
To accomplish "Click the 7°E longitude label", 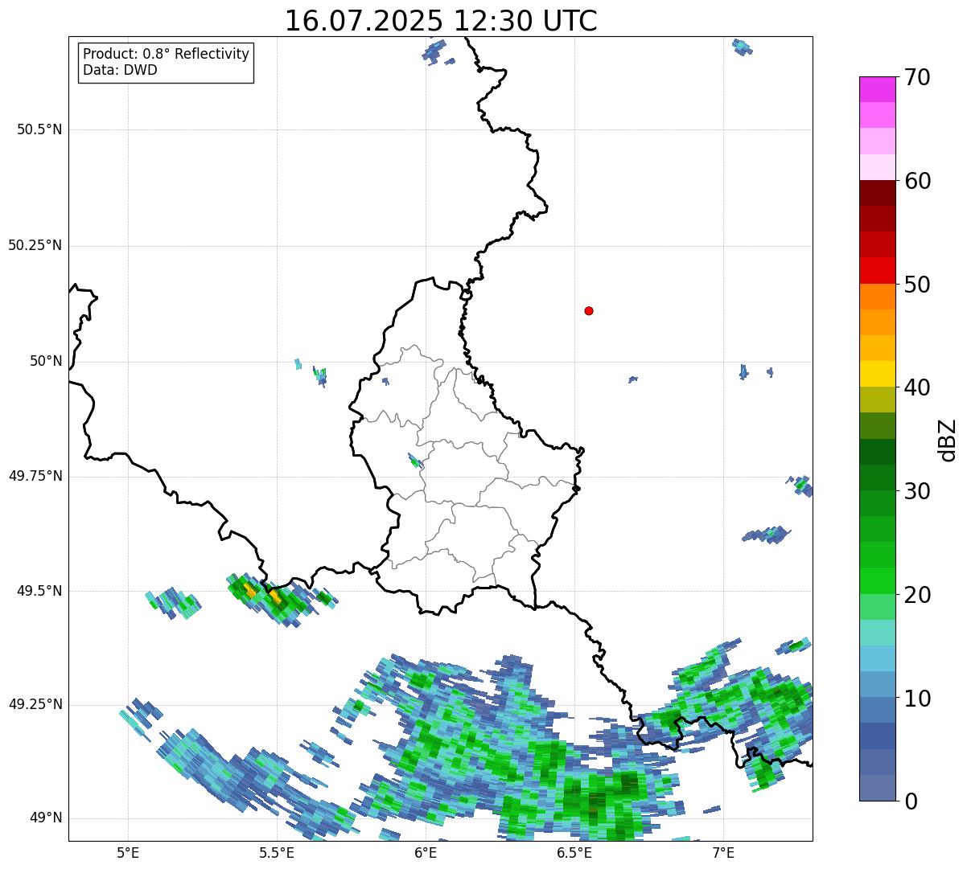I will click(724, 852).
